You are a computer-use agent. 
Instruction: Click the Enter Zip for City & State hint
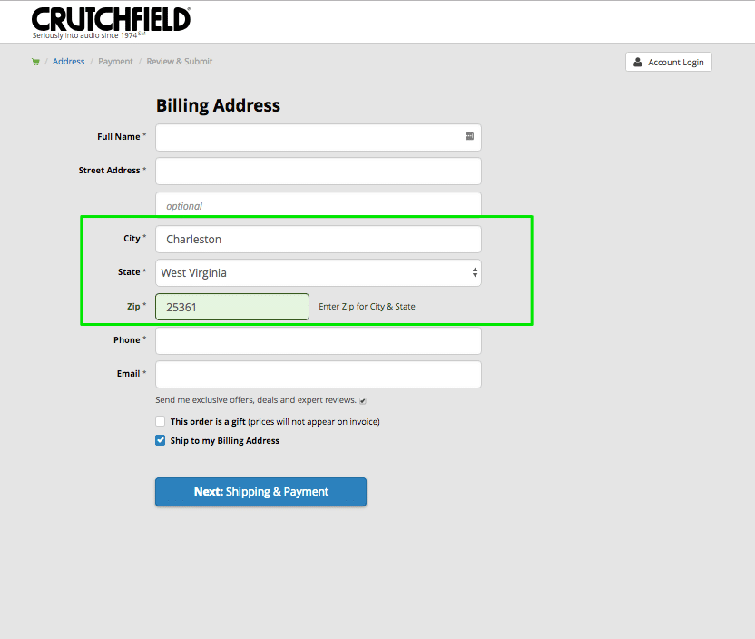(367, 307)
